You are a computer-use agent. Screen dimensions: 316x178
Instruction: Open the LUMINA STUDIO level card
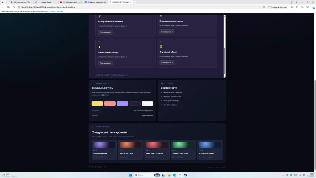click(x=183, y=150)
